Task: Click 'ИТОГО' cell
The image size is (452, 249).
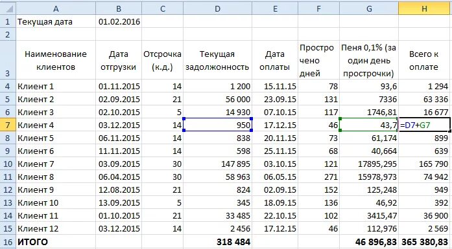Action: click(56, 242)
